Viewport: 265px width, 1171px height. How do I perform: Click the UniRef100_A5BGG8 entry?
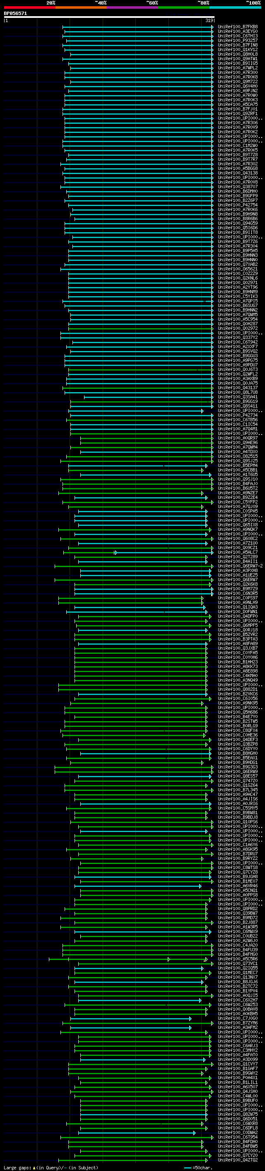coord(238,169)
